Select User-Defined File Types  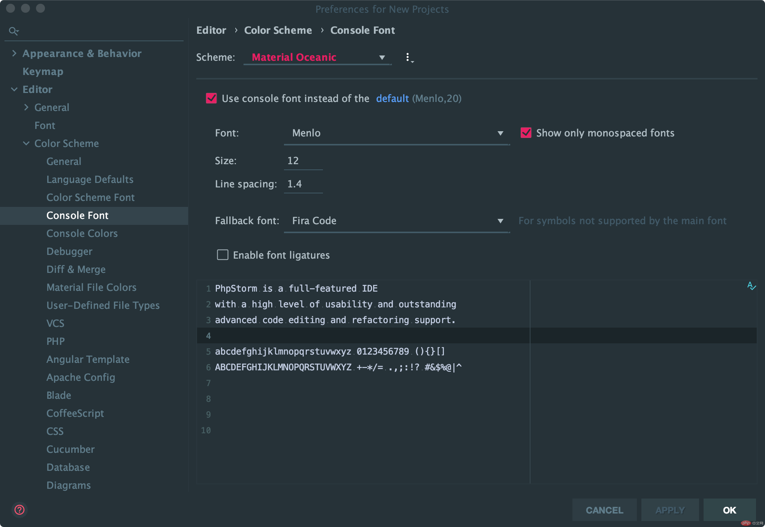[103, 305]
